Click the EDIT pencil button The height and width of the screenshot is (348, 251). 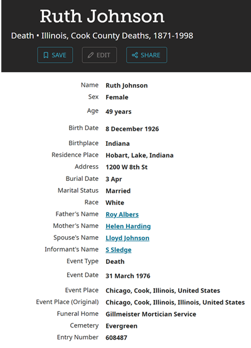99,55
